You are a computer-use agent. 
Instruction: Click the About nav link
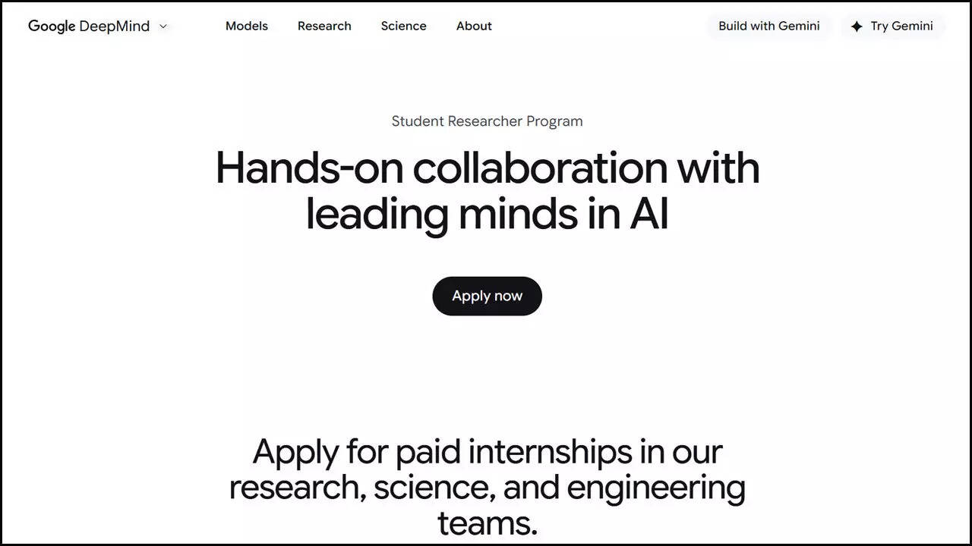coord(474,26)
